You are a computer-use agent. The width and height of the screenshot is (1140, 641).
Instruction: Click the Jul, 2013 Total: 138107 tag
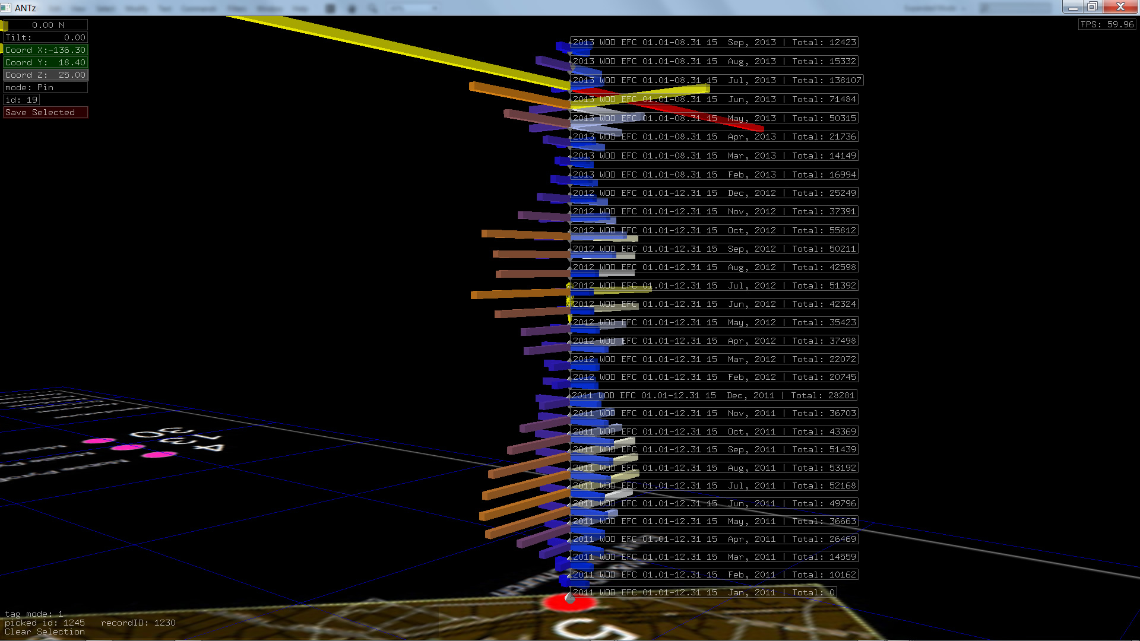716,80
